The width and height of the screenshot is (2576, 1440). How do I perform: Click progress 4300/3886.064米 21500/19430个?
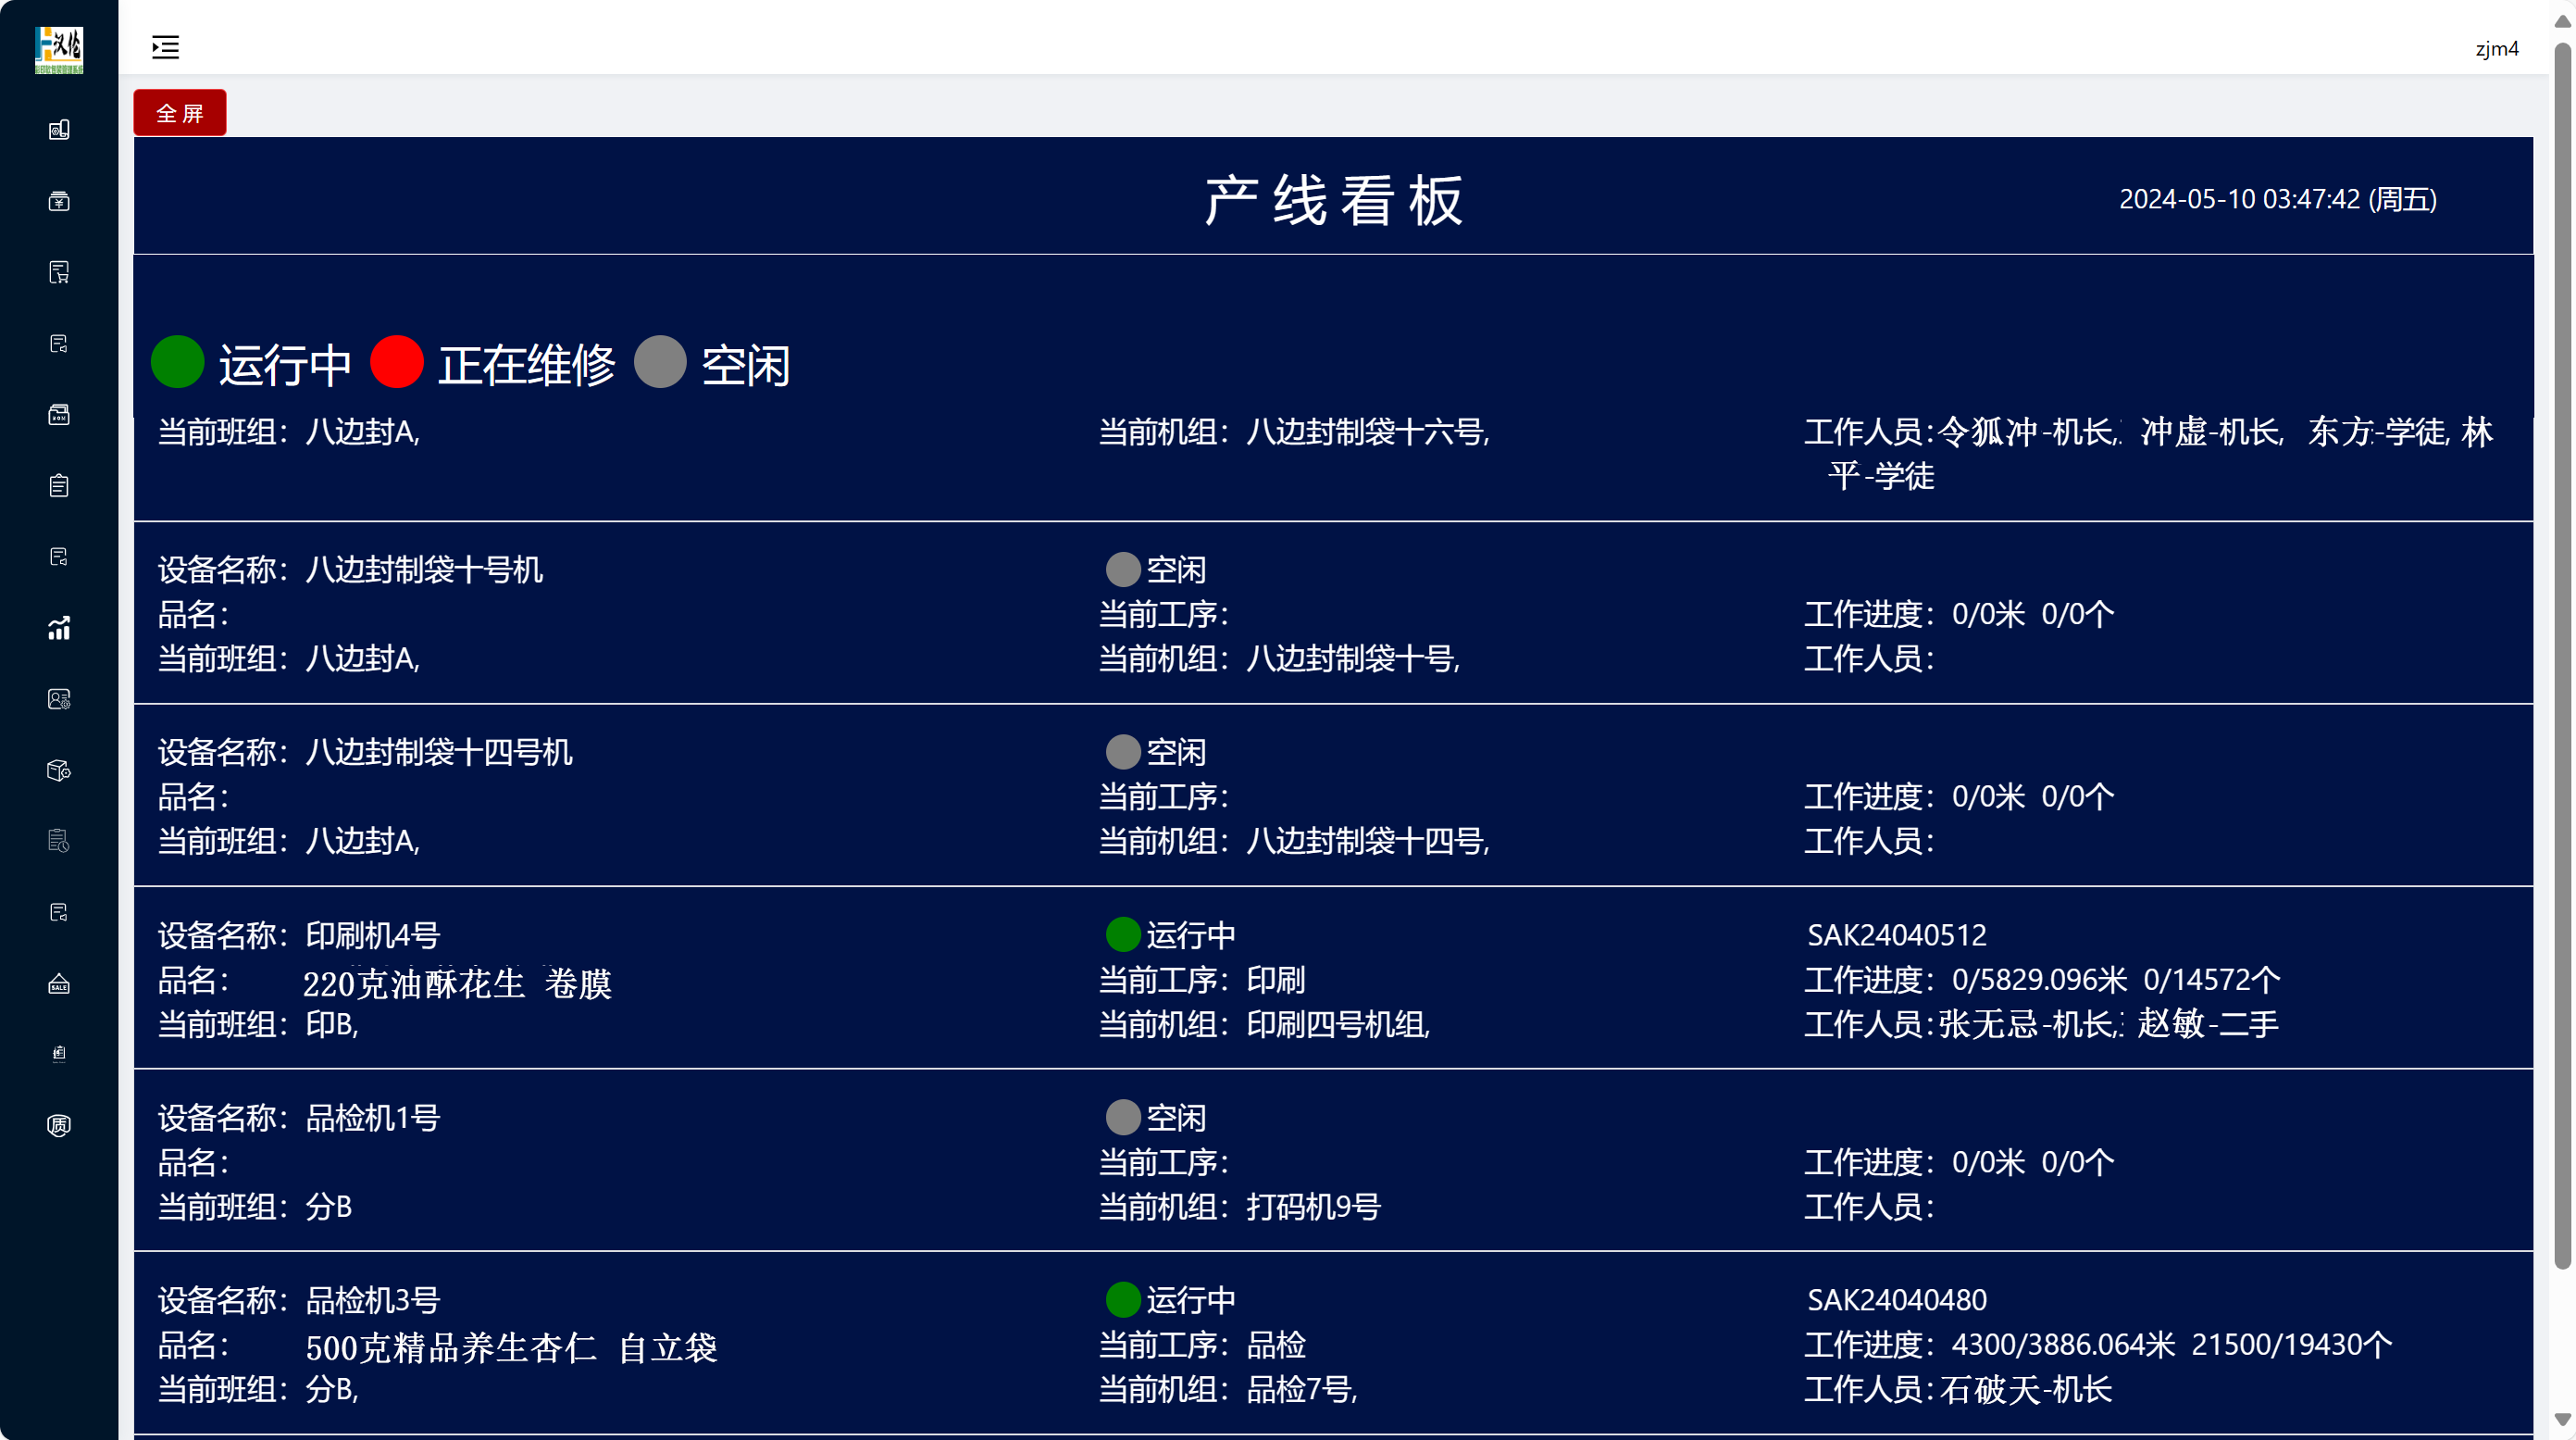pos(2172,1344)
